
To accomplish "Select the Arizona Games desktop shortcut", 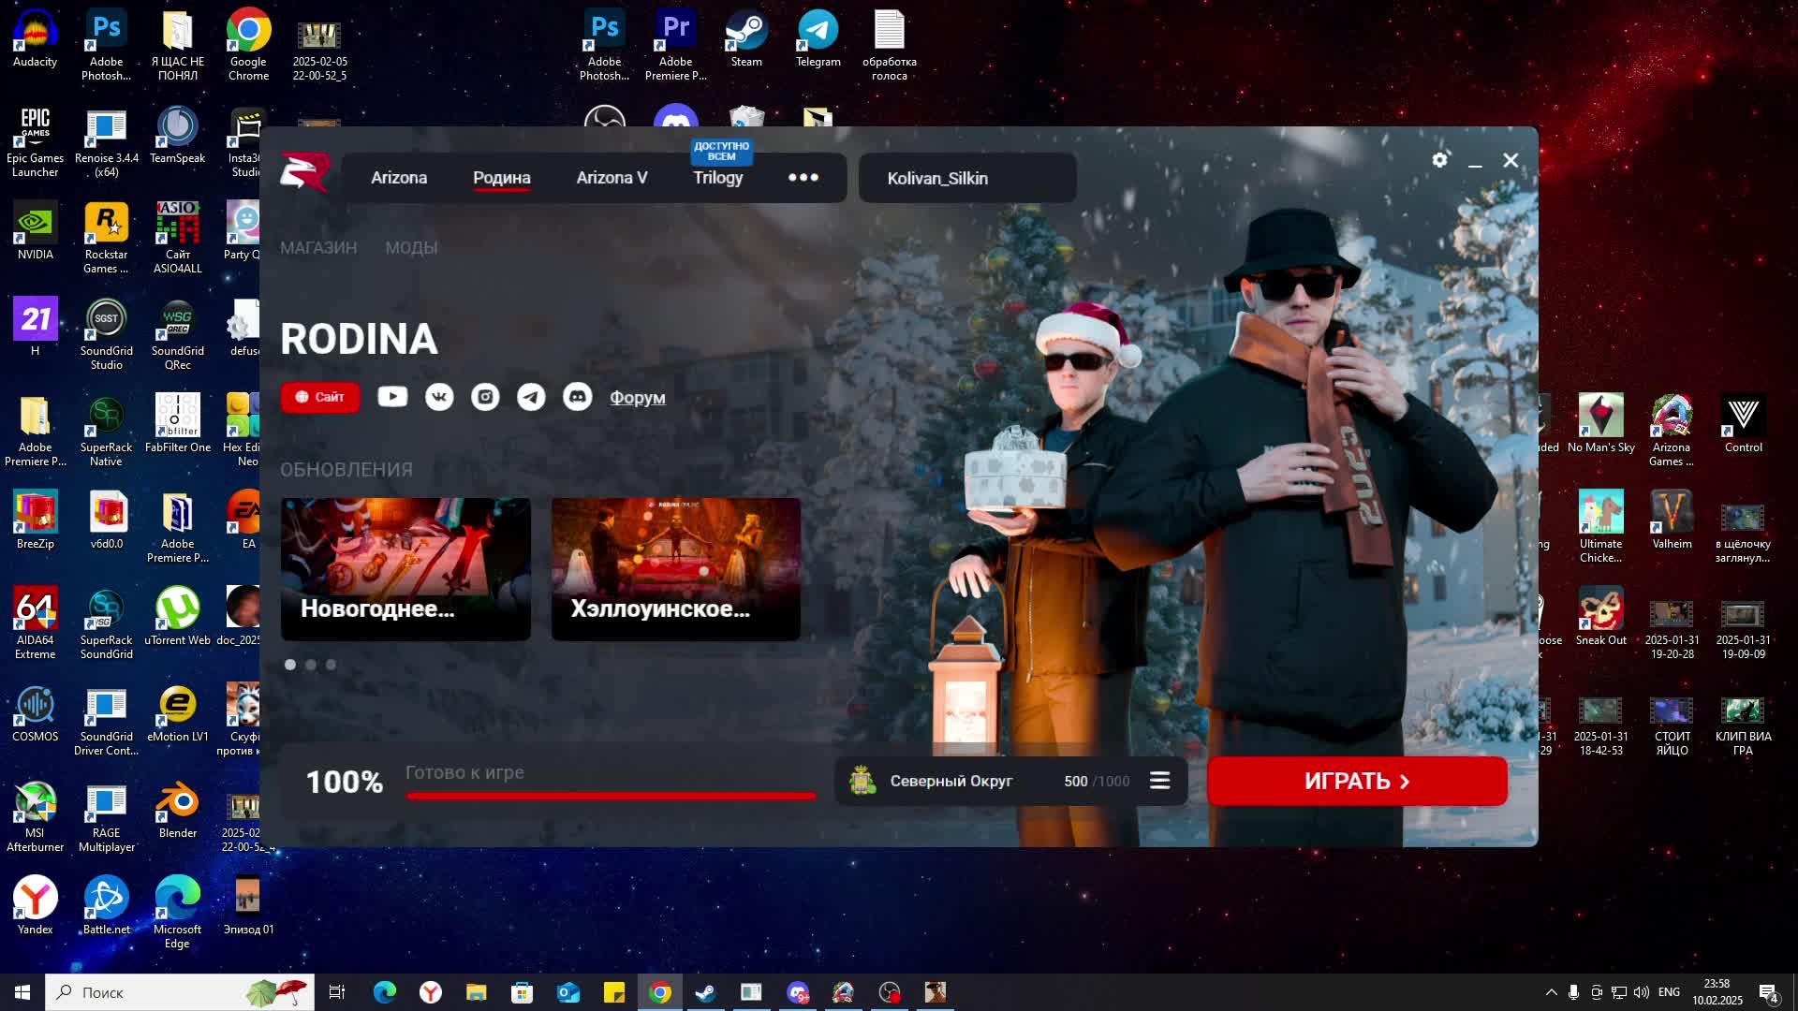I will [x=1672, y=431].
